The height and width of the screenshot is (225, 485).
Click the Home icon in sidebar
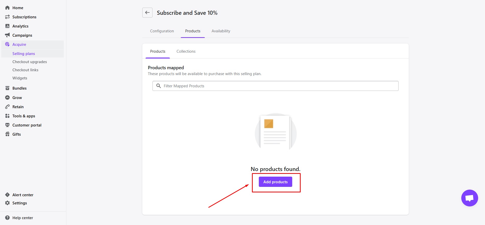(x=7, y=8)
